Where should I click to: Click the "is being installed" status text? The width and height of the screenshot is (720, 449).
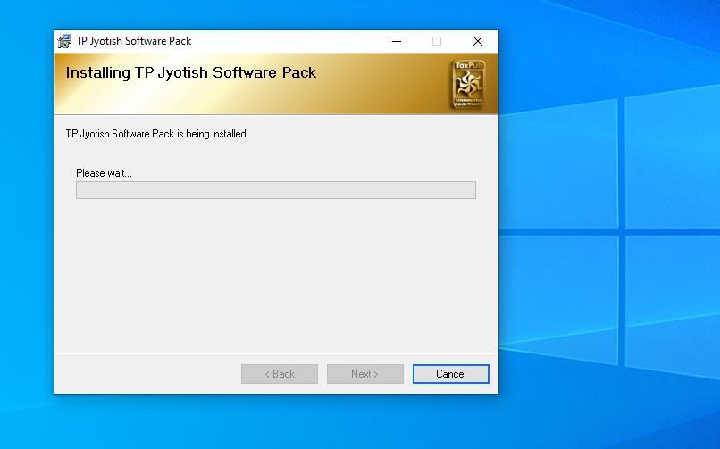(156, 134)
